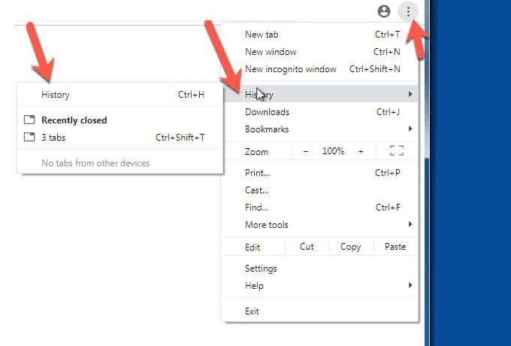Open a New incognito window

(x=290, y=69)
